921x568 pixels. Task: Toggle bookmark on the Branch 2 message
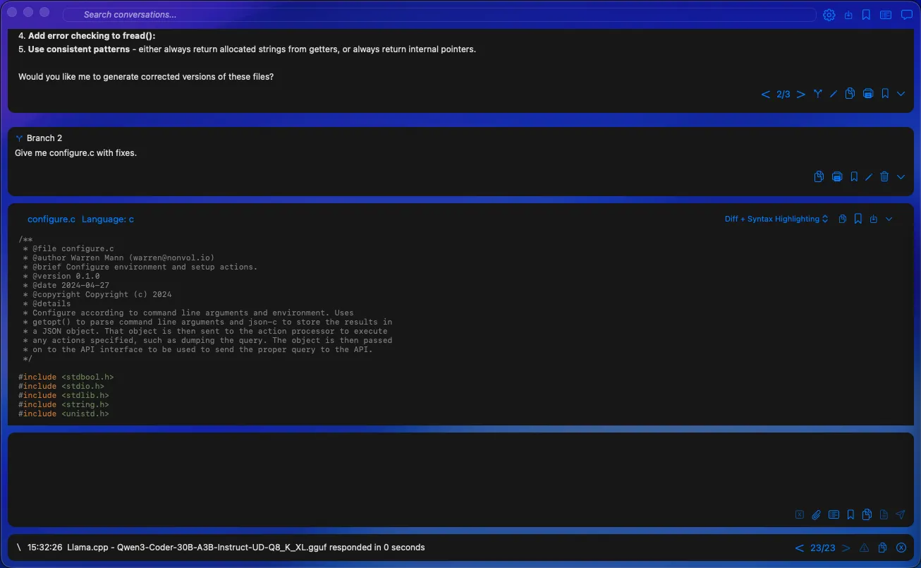[x=853, y=176]
